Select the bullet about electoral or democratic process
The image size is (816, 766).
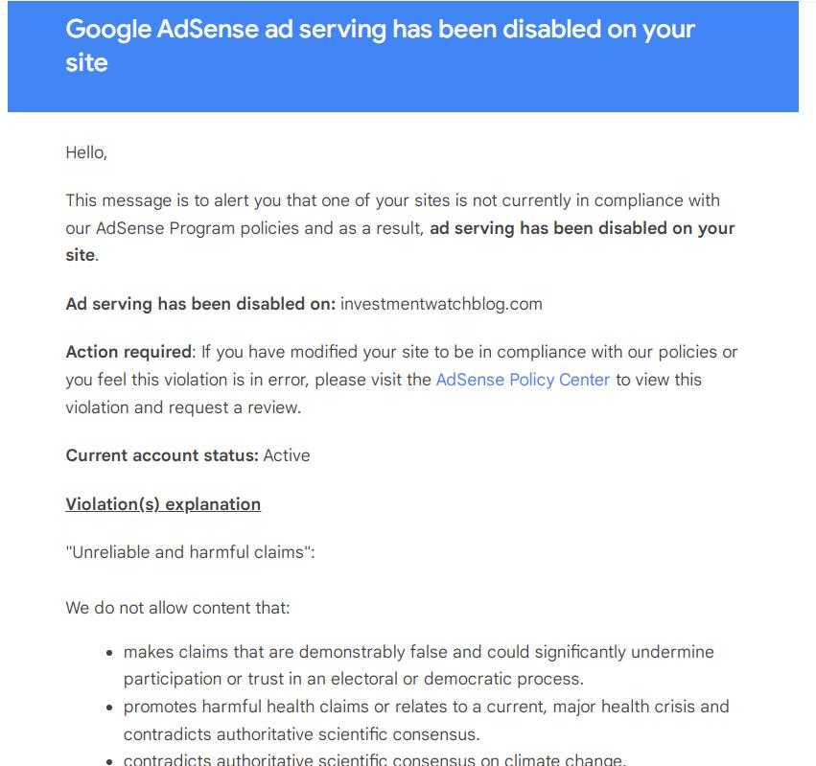418,665
